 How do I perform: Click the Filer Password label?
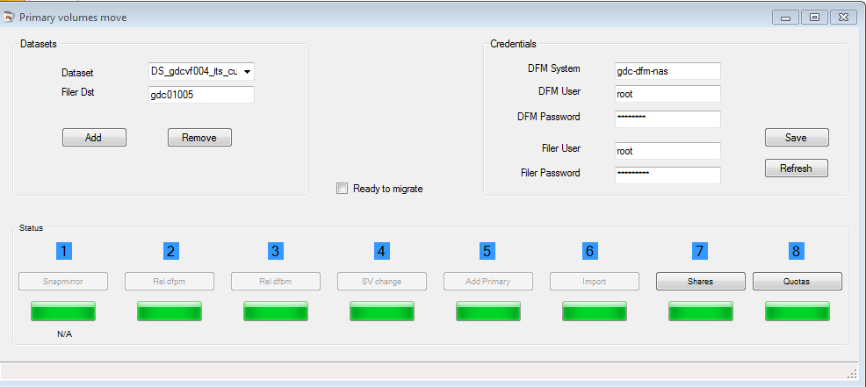[x=551, y=173]
